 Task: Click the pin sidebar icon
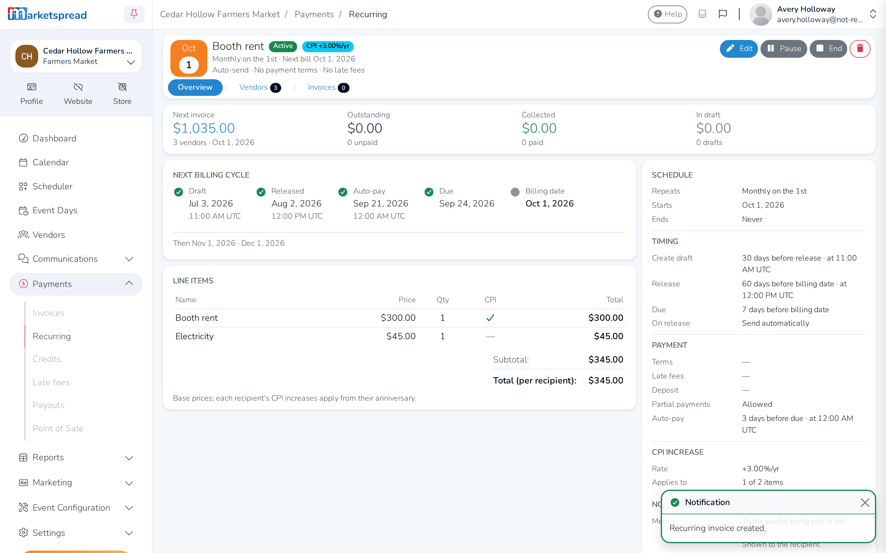coord(134,14)
